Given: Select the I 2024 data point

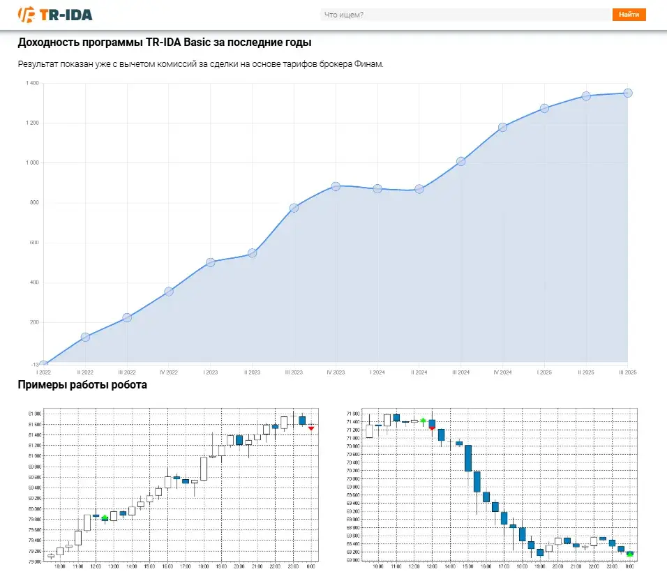Looking at the screenshot, I should pos(377,189).
